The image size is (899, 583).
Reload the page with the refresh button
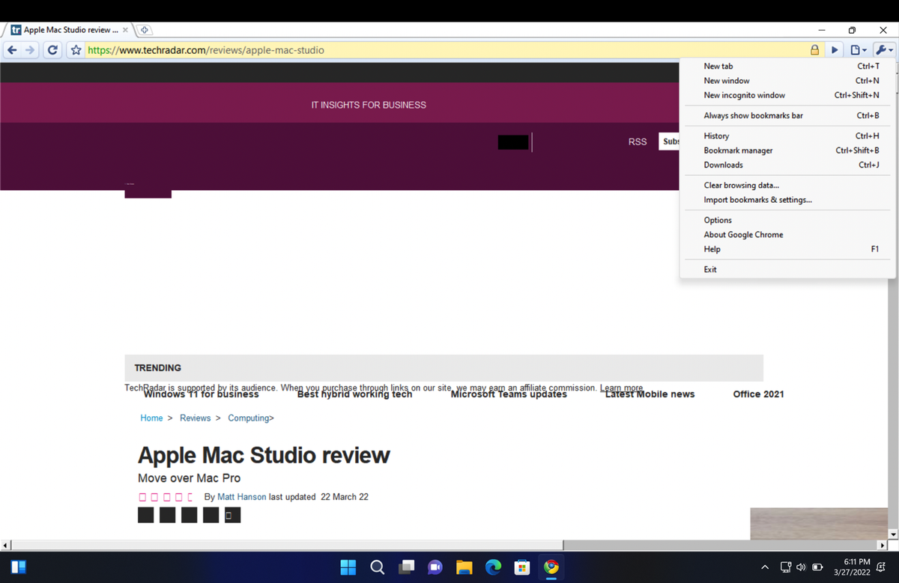pyautogui.click(x=53, y=50)
